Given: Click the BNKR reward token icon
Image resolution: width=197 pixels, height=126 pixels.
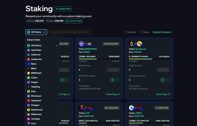Looking at the screenshot, I should [90, 44].
